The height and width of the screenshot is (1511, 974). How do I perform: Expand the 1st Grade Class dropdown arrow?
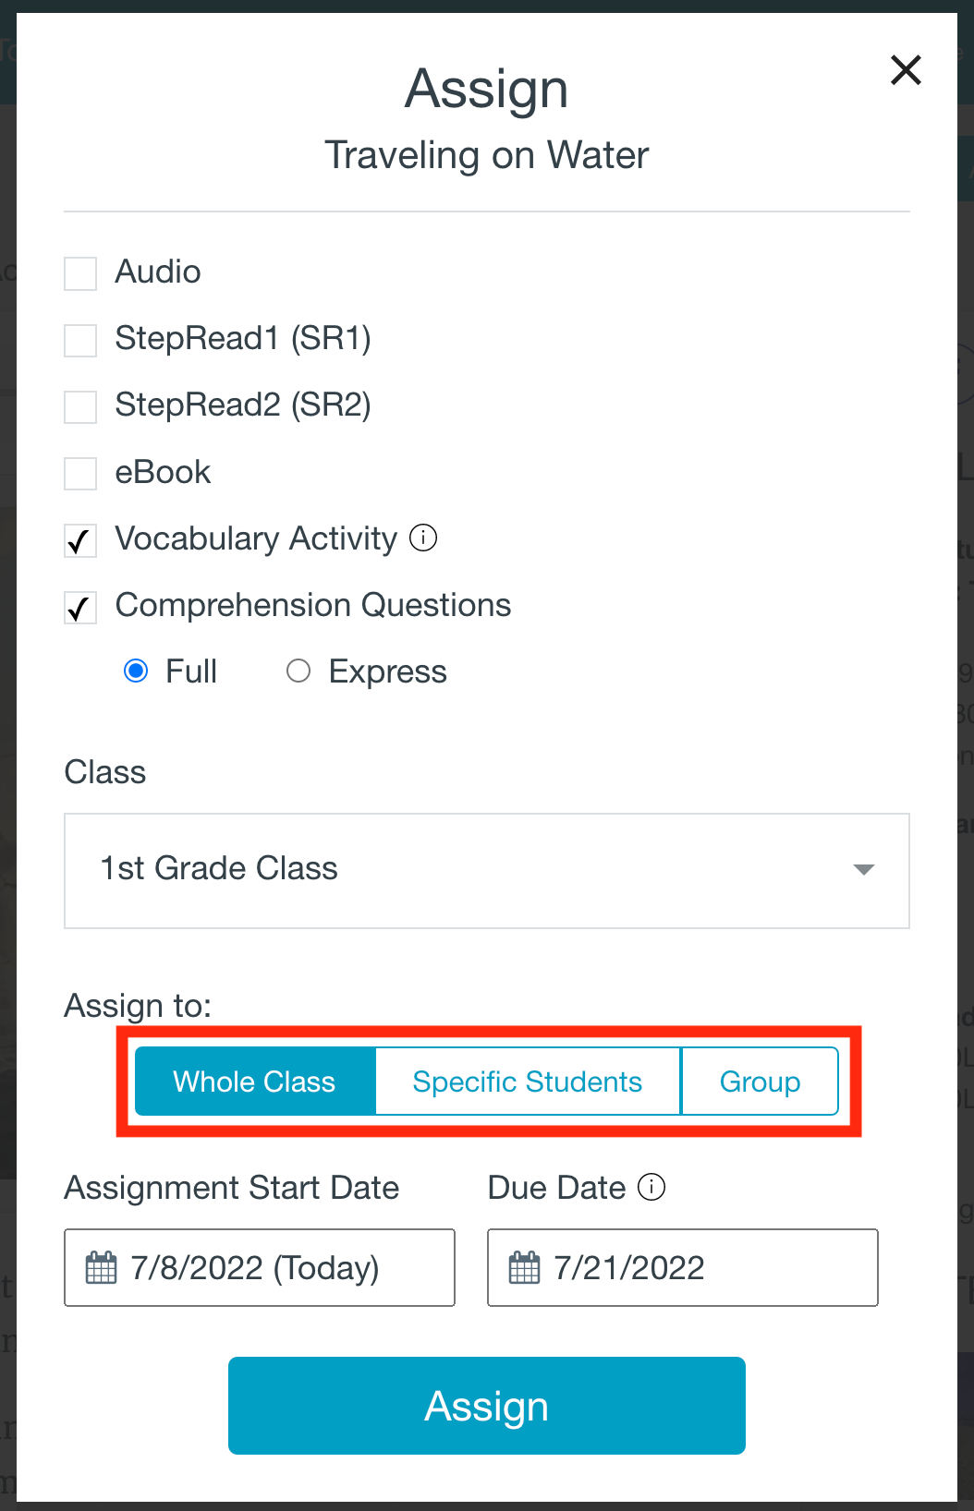864,869
